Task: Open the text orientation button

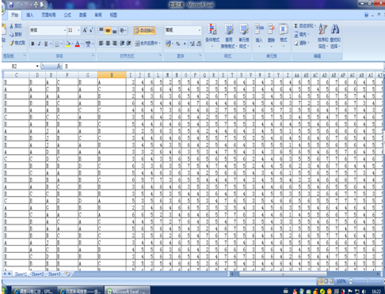Action: coord(123,30)
